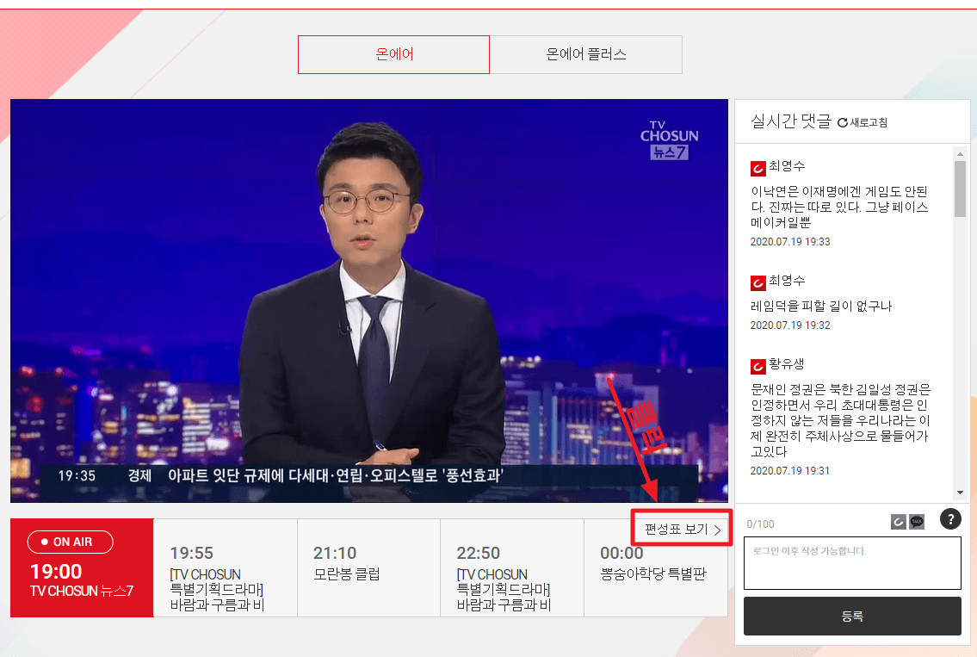
Task: Click the 황유생 comment profile icon
Action: pyautogui.click(x=757, y=366)
